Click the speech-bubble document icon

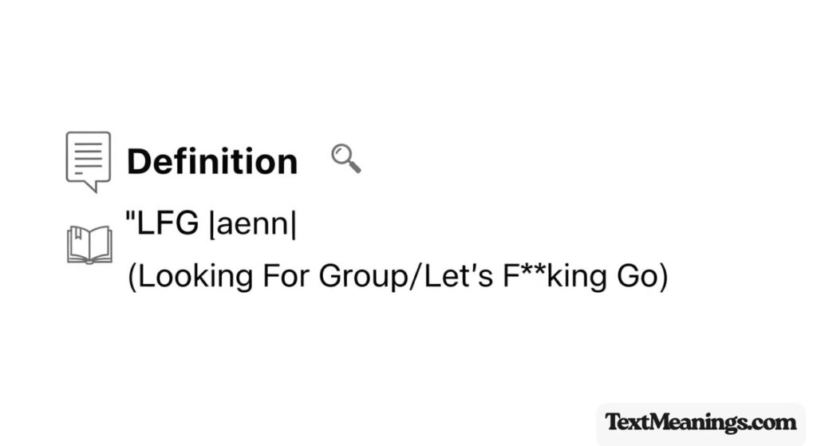[x=88, y=160]
